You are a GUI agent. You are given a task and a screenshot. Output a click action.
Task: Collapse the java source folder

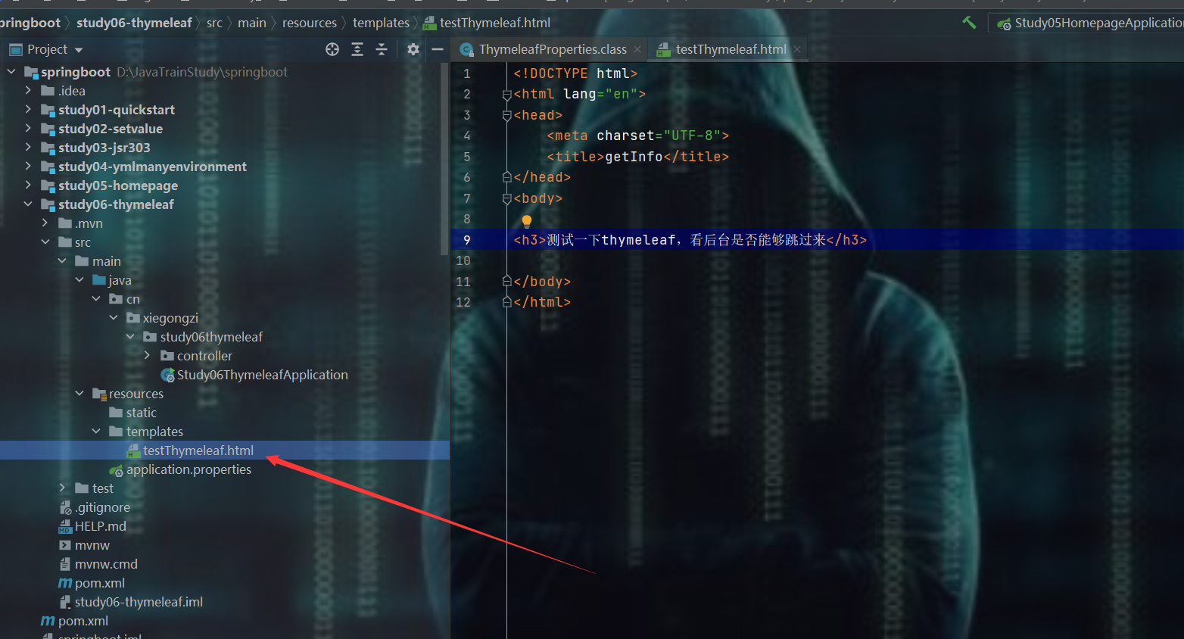point(79,280)
